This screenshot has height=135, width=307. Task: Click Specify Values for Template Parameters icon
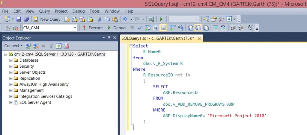point(251,28)
